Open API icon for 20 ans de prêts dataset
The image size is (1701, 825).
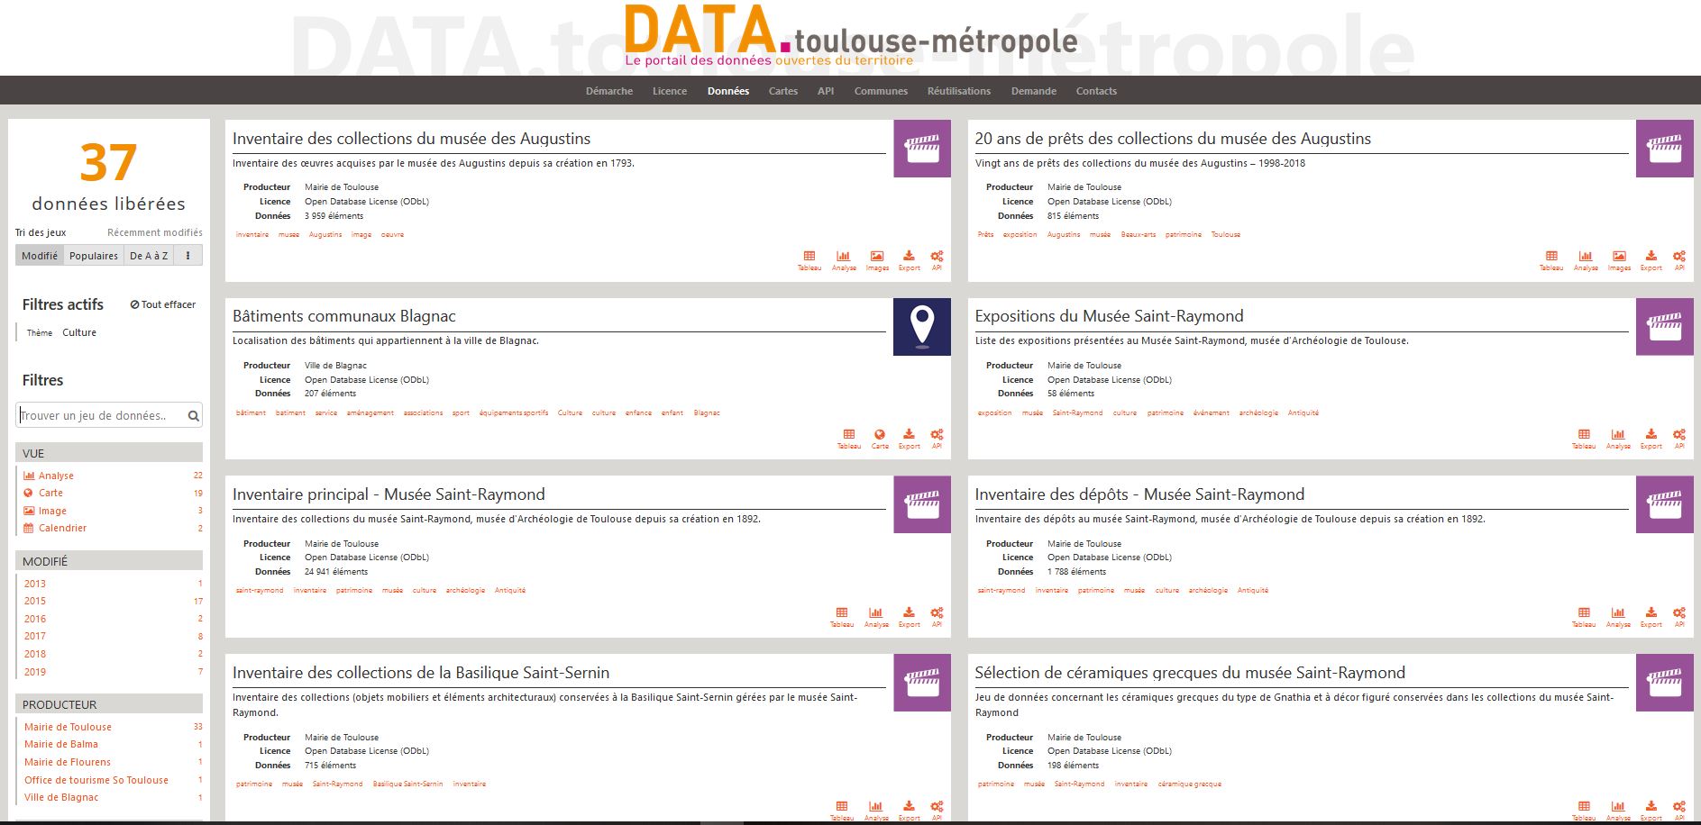pos(1678,259)
